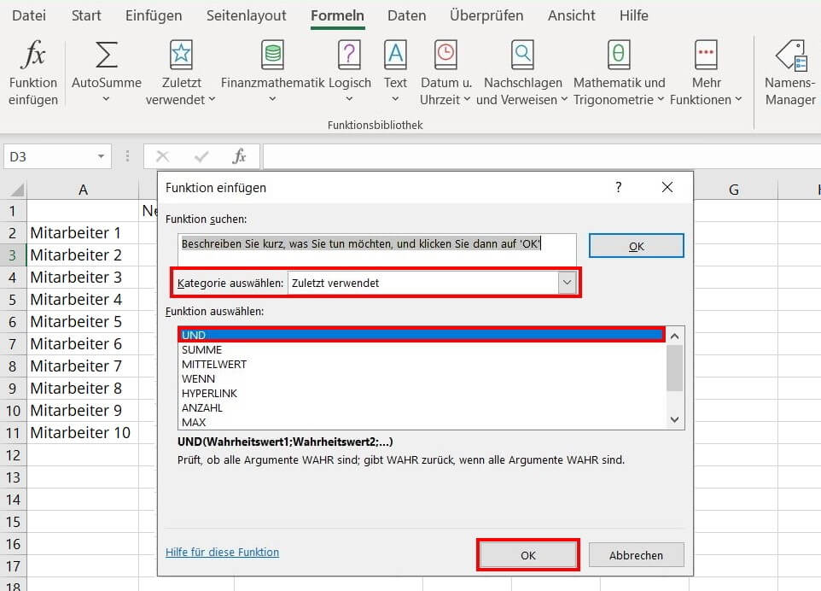Click the Abbrechen button
821x591 pixels.
[x=636, y=555]
